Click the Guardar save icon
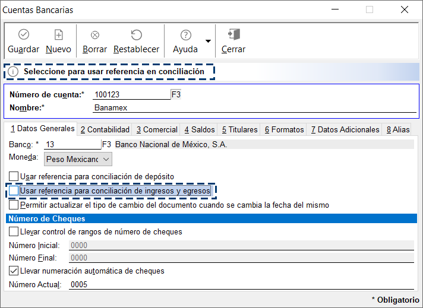This screenshot has height=308, width=423. [x=23, y=35]
